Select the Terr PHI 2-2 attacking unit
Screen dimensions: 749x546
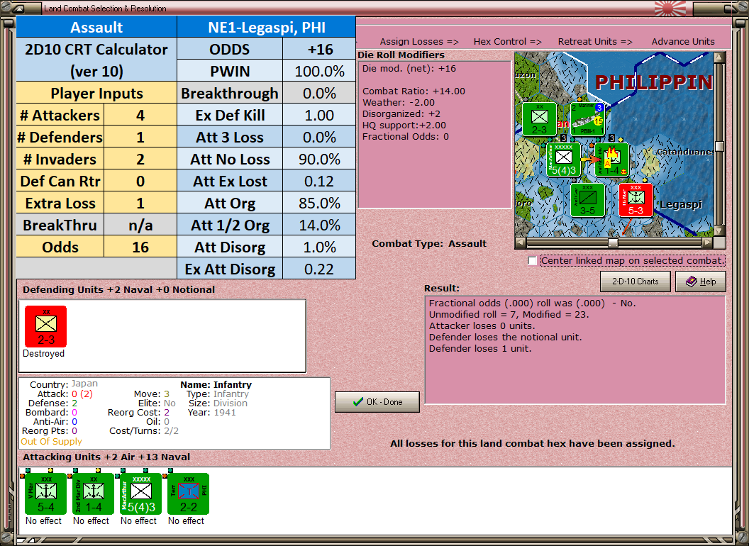(188, 494)
